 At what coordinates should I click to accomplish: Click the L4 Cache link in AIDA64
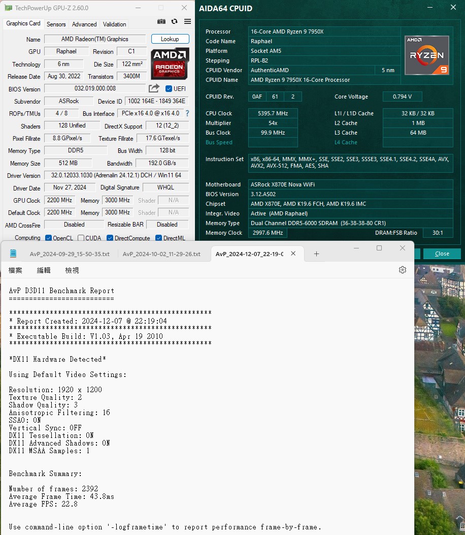pyautogui.click(x=346, y=142)
